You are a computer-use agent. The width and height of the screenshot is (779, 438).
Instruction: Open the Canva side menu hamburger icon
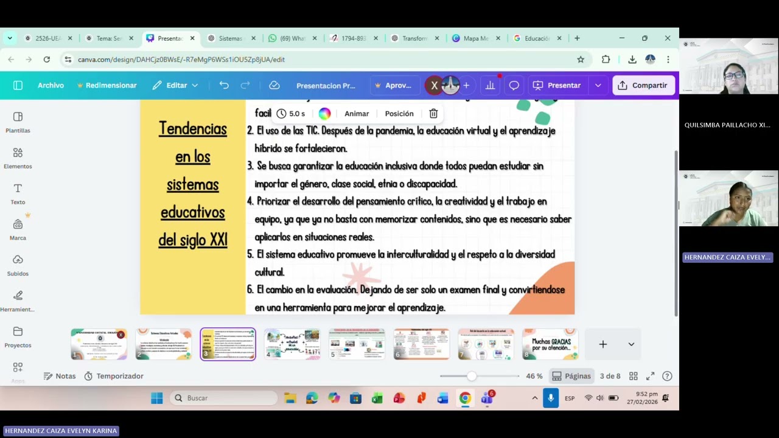(x=18, y=85)
